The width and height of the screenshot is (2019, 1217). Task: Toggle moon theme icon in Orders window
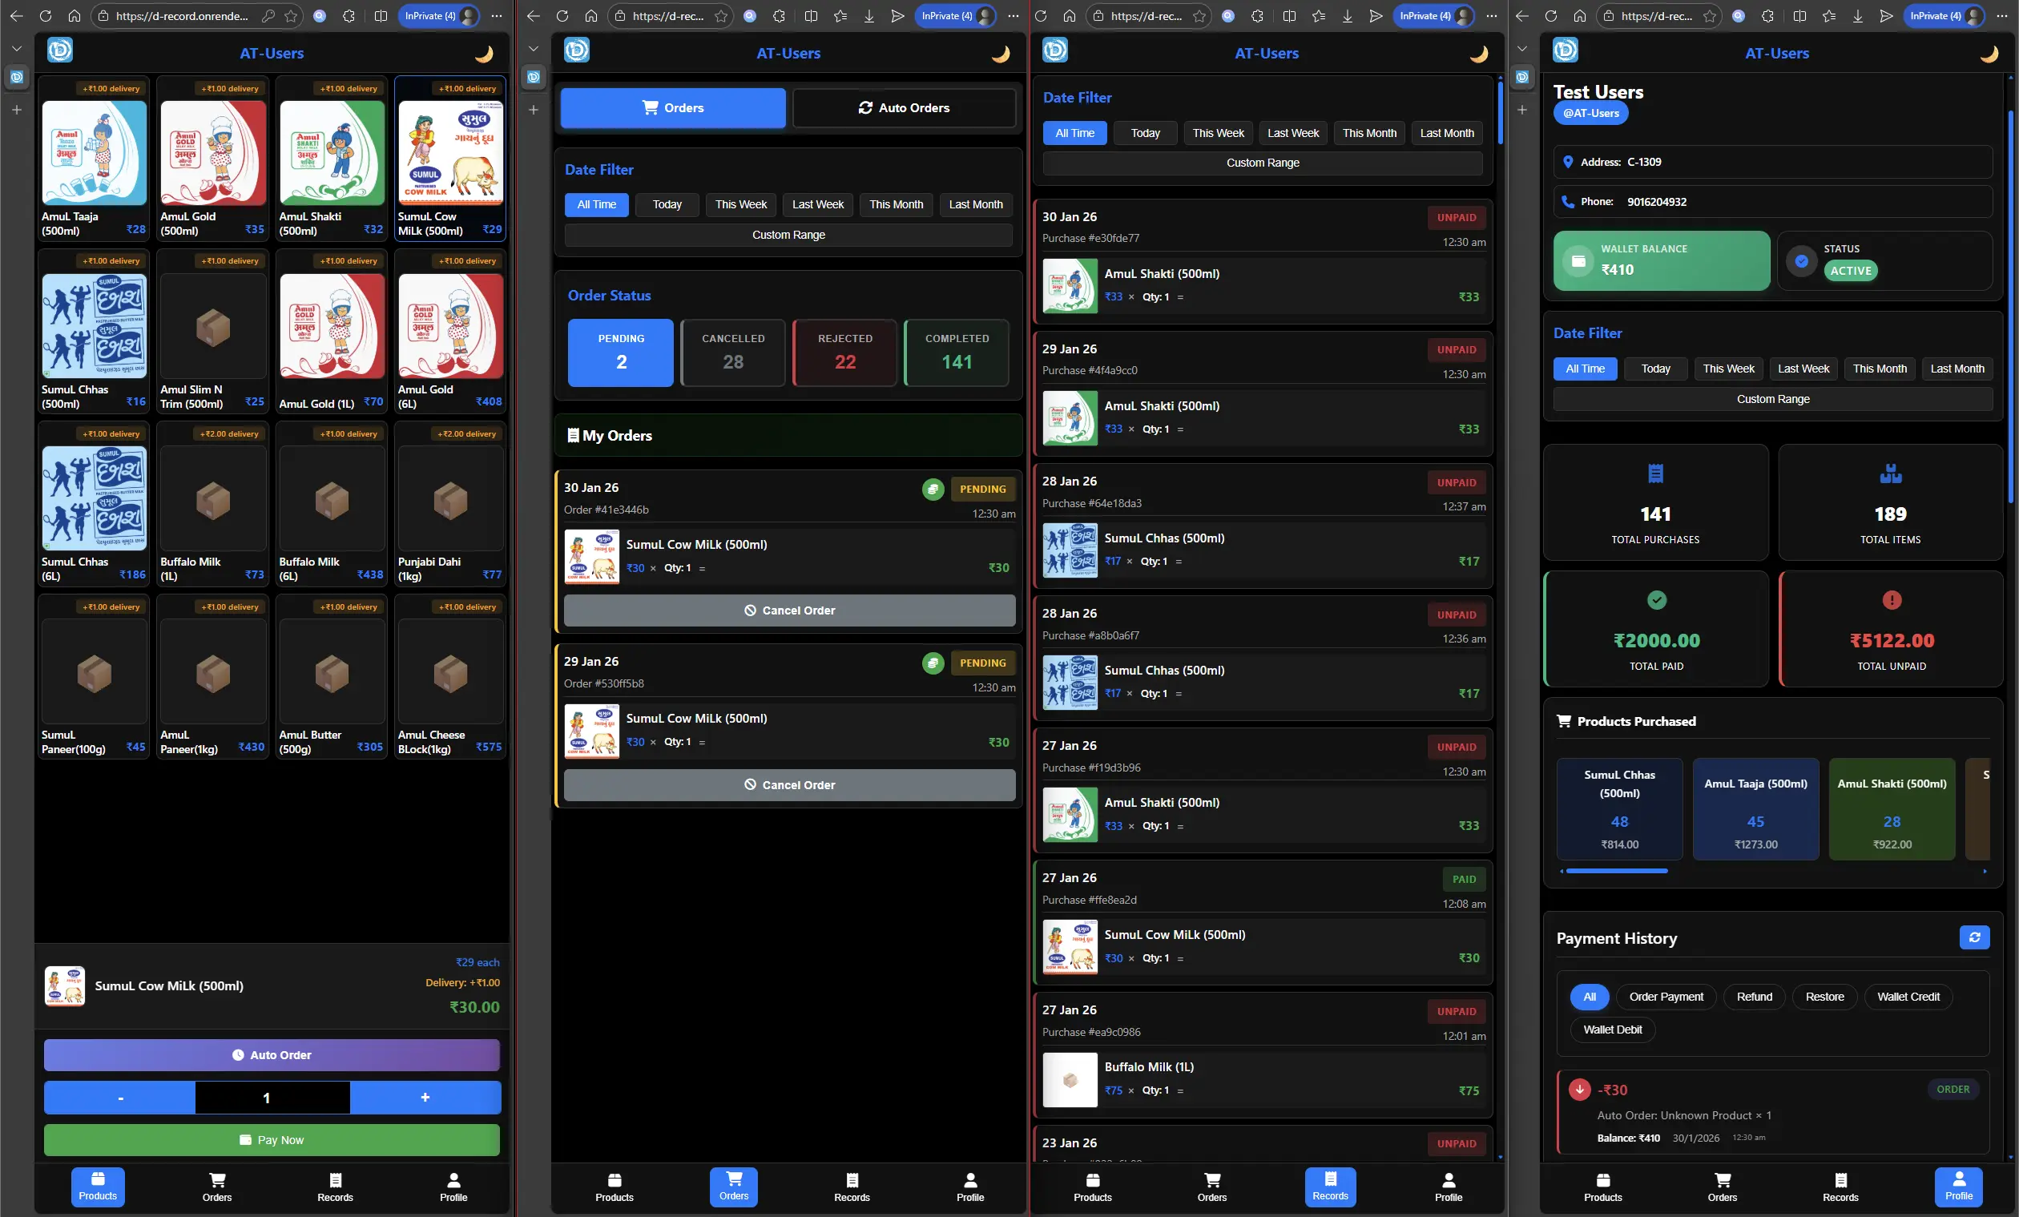1001,54
